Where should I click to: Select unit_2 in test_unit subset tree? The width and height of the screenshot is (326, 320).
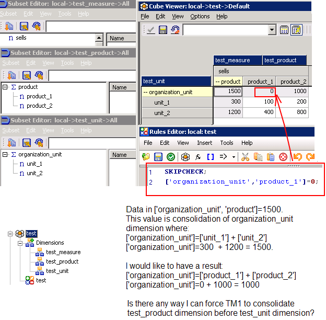(34, 173)
